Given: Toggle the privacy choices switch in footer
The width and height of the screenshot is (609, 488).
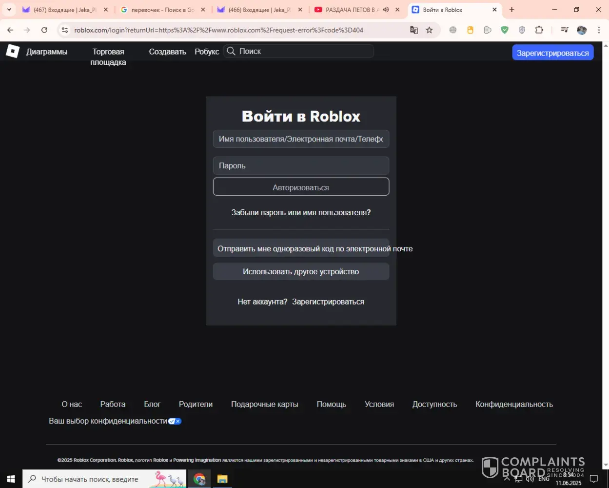Looking at the screenshot, I should [175, 421].
